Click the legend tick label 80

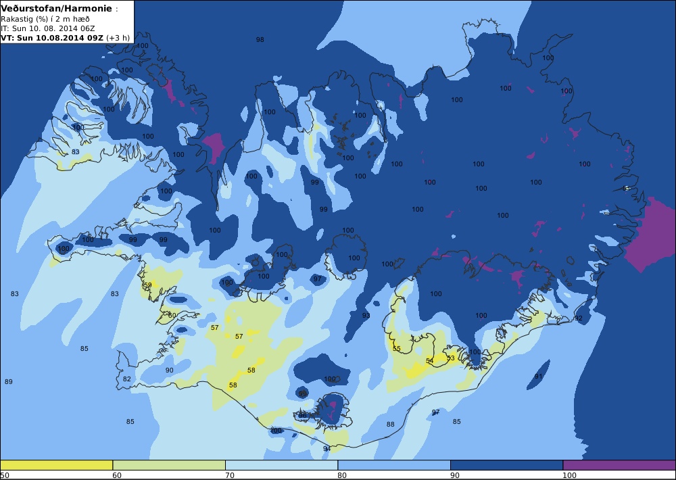342,475
